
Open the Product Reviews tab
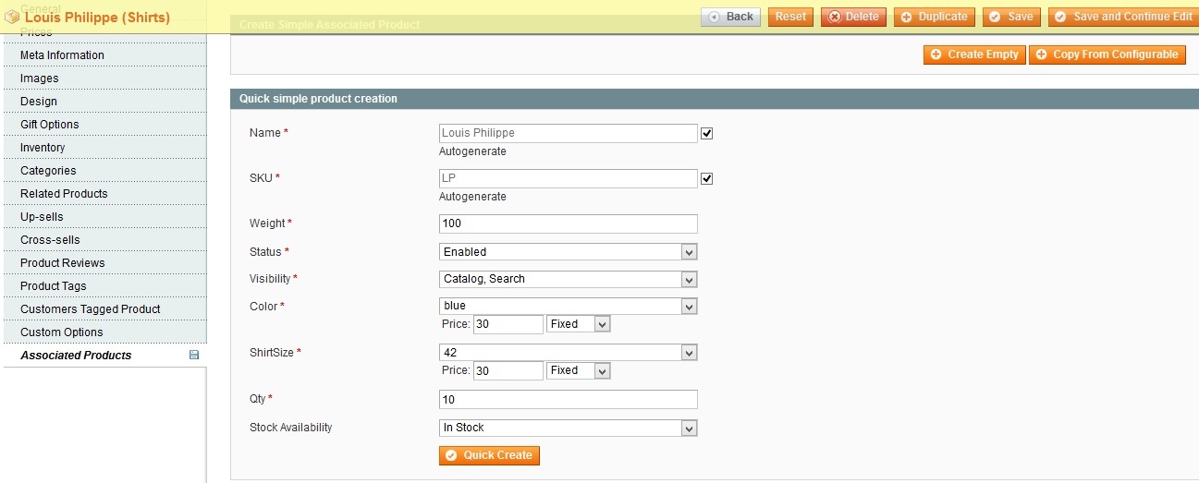(104, 263)
